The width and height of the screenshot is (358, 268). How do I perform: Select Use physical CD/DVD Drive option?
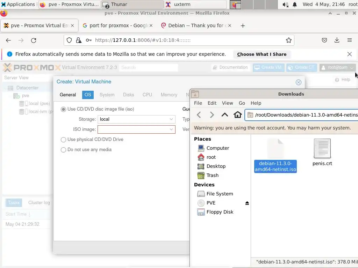coord(63,140)
